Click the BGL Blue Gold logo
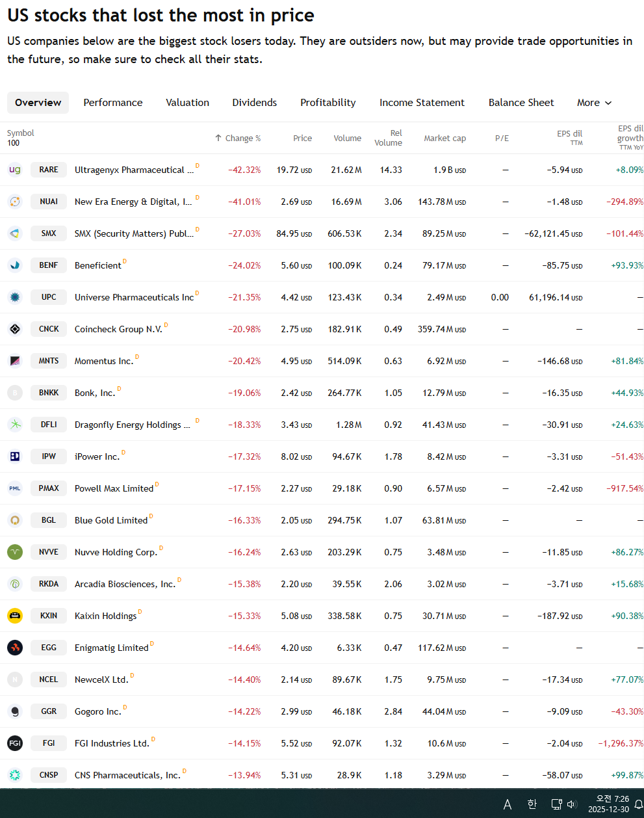Viewport: 644px width, 818px height. pyautogui.click(x=15, y=520)
